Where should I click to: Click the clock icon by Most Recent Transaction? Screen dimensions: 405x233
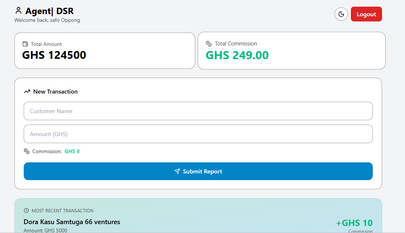pyautogui.click(x=26, y=210)
